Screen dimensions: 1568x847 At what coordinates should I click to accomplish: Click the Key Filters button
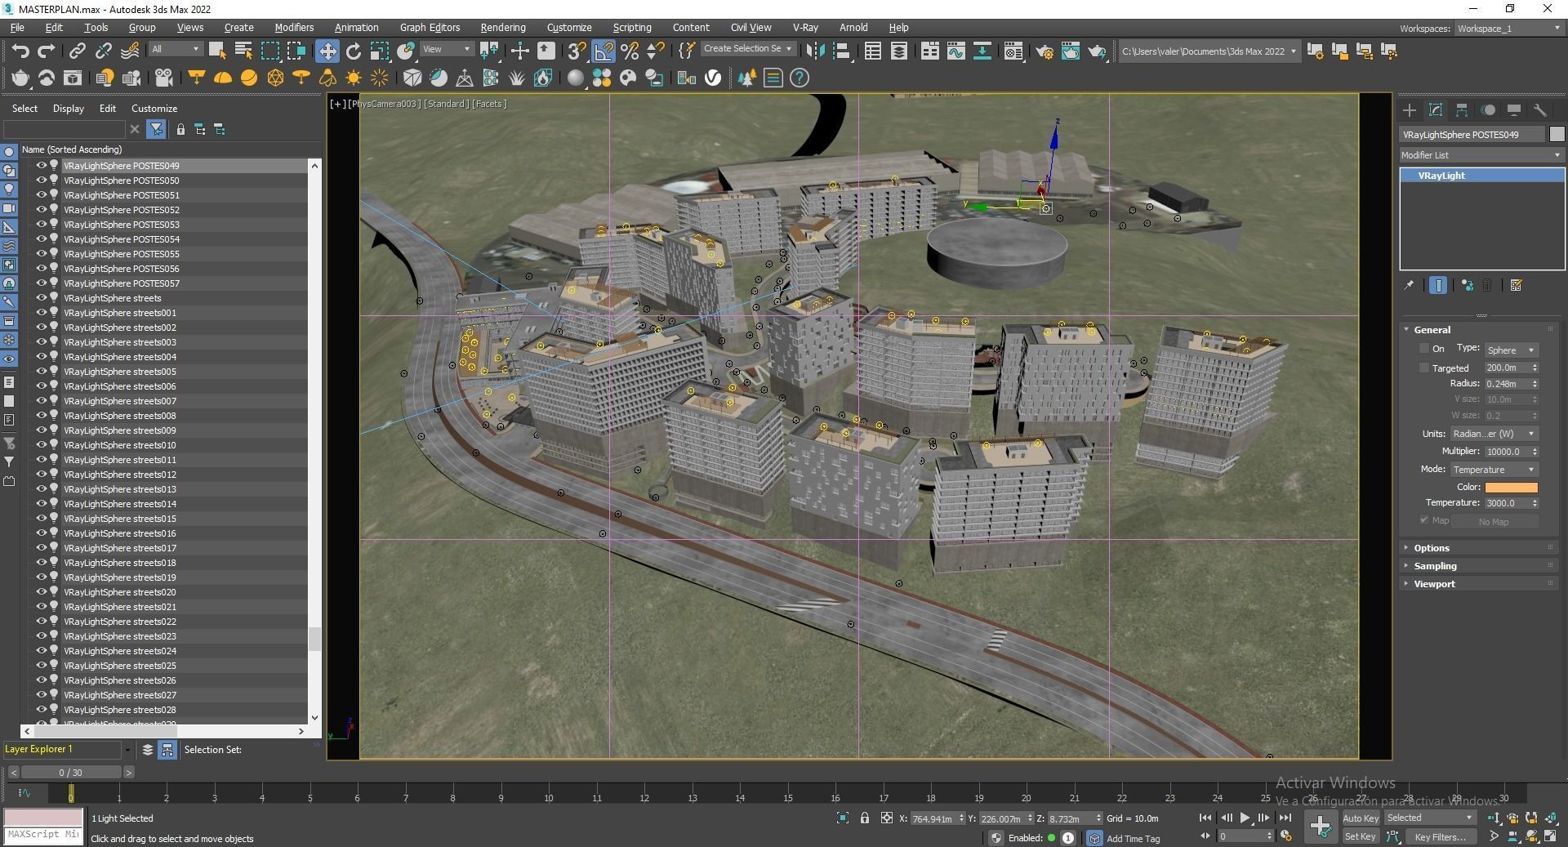(x=1441, y=836)
